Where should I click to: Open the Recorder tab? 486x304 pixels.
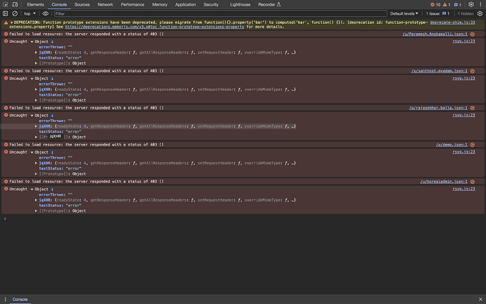pyautogui.click(x=269, y=5)
